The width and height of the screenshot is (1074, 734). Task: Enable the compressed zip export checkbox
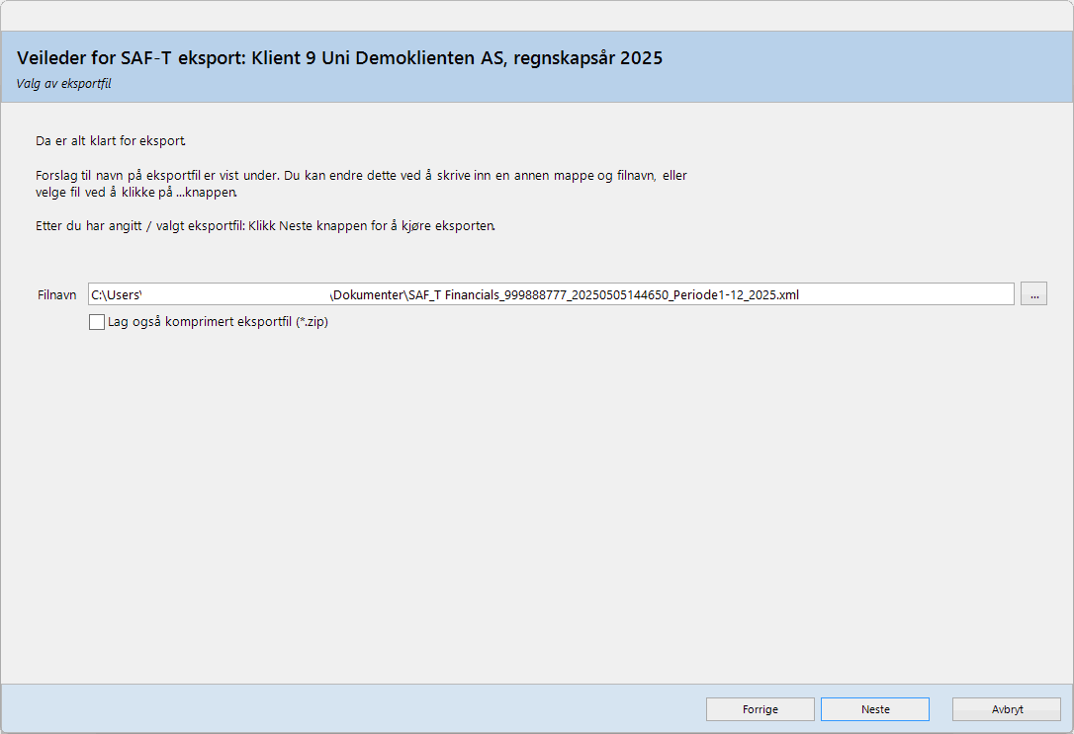click(x=97, y=322)
